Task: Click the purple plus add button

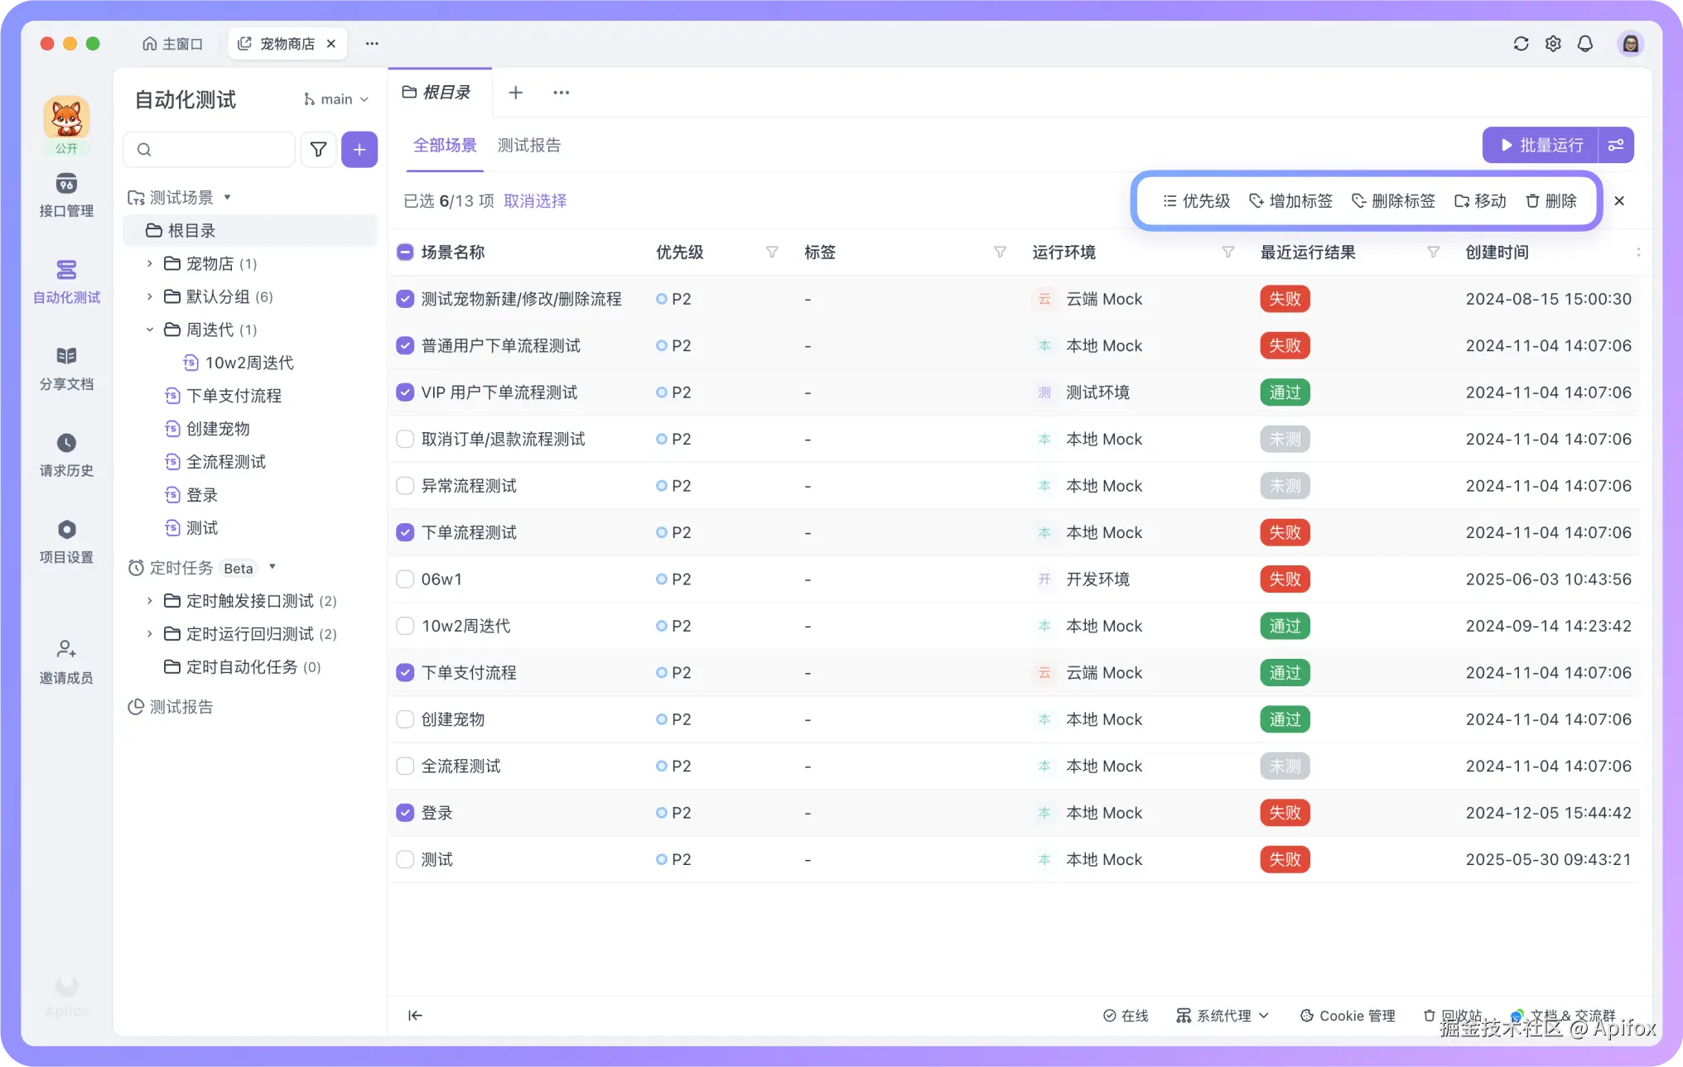Action: tap(359, 150)
